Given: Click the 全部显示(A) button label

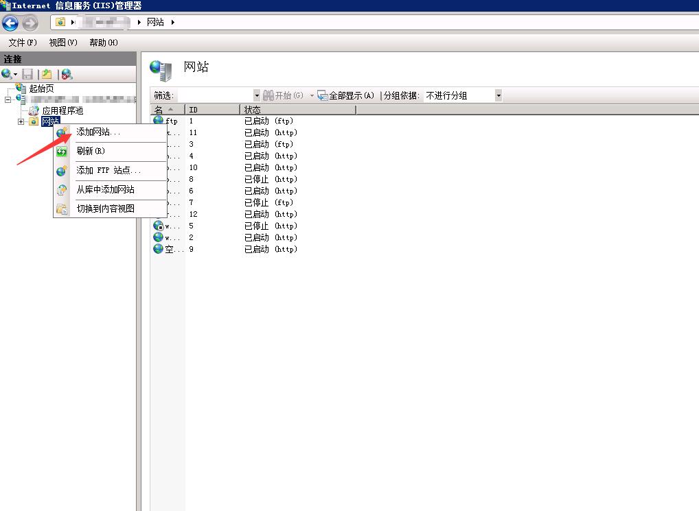Looking at the screenshot, I should (x=352, y=95).
